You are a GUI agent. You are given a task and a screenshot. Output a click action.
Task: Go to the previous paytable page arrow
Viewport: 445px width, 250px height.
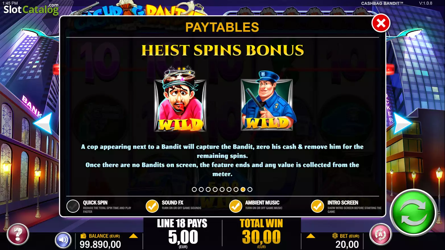tap(43, 123)
